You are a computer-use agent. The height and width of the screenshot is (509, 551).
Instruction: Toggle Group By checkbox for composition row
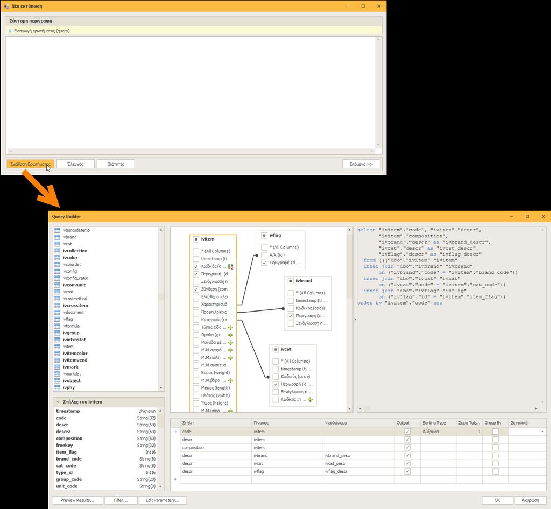496,448
